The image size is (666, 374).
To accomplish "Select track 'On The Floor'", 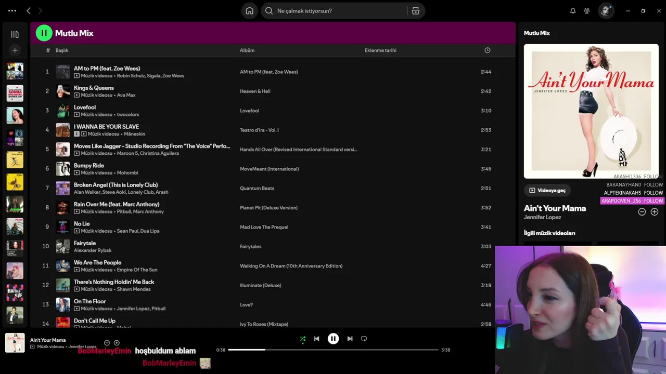I will [x=89, y=301].
